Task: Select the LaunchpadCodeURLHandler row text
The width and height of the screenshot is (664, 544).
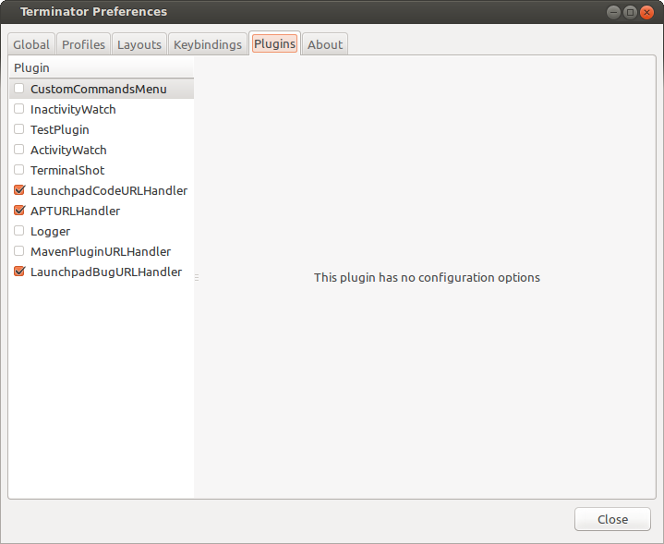Action: pyautogui.click(x=109, y=190)
